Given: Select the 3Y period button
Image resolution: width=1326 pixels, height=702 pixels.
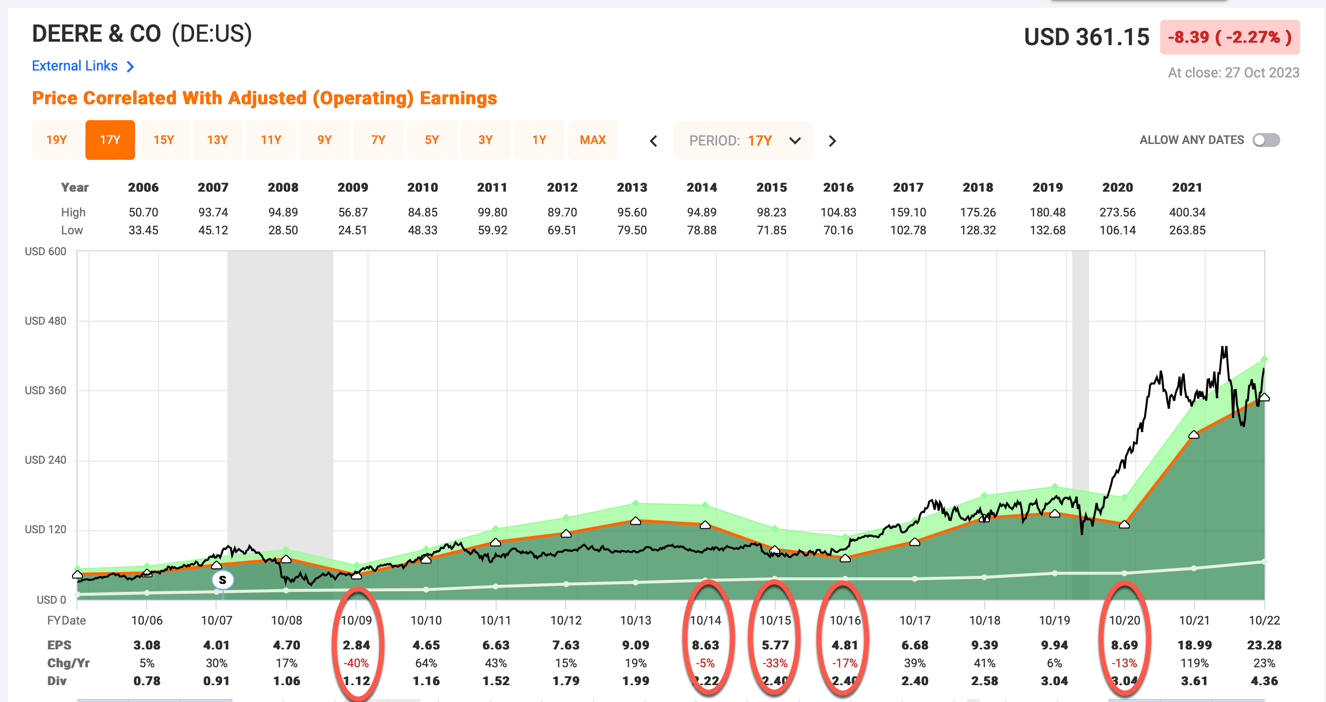Looking at the screenshot, I should 485,140.
